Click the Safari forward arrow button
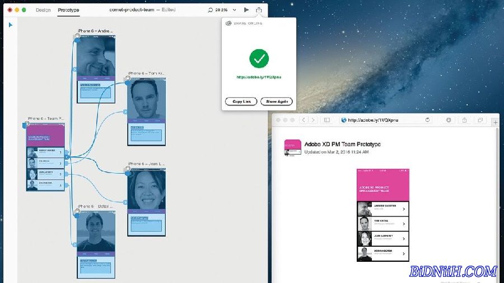 [313, 120]
